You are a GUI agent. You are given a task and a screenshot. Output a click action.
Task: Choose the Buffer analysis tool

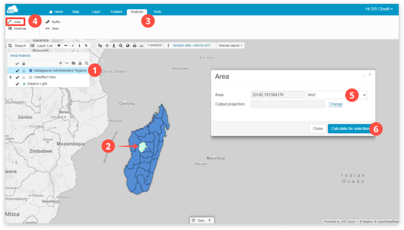(53, 22)
